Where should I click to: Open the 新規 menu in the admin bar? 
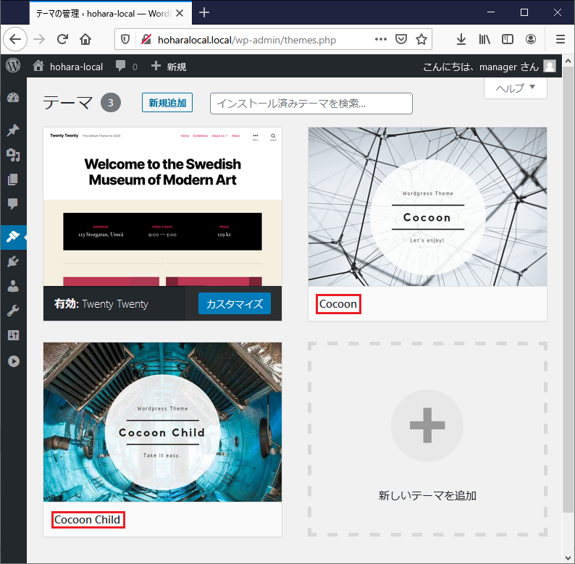coord(169,67)
